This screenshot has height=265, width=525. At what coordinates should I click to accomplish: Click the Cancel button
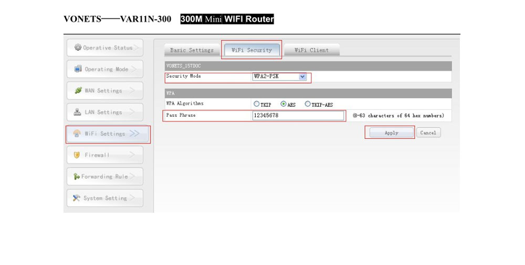click(x=428, y=132)
